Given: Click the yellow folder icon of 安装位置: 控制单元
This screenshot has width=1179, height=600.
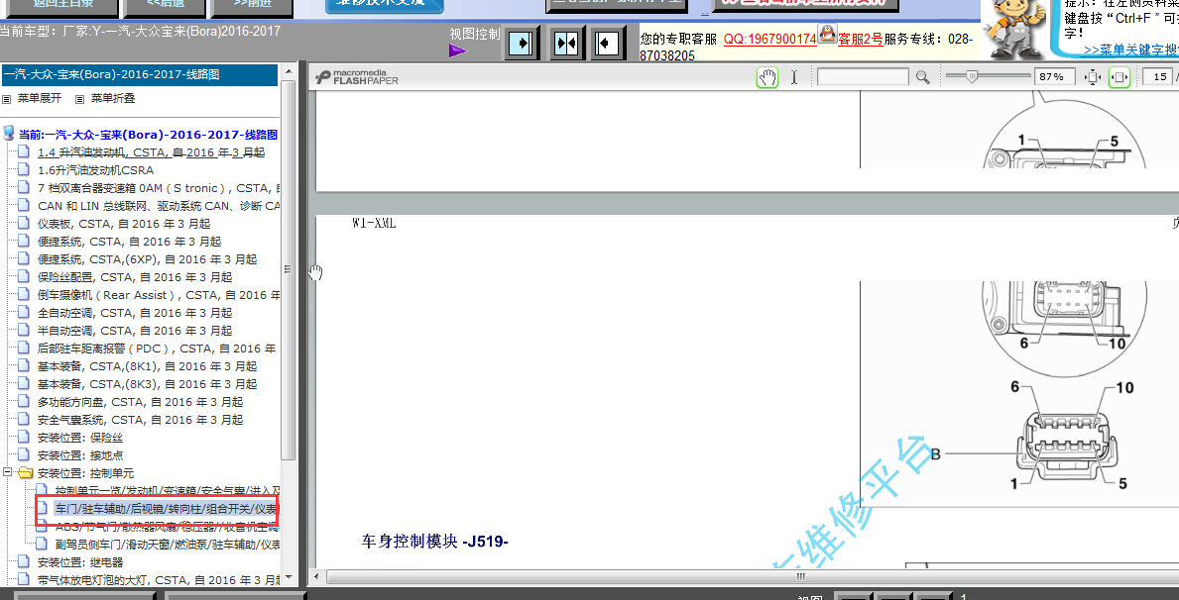Looking at the screenshot, I should click(x=26, y=473).
